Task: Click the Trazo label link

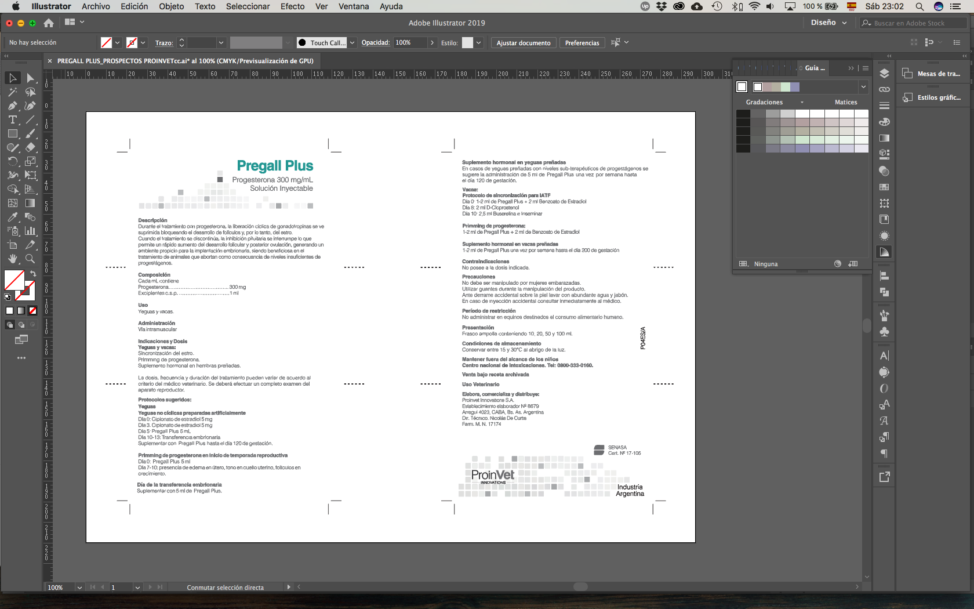Action: [164, 43]
